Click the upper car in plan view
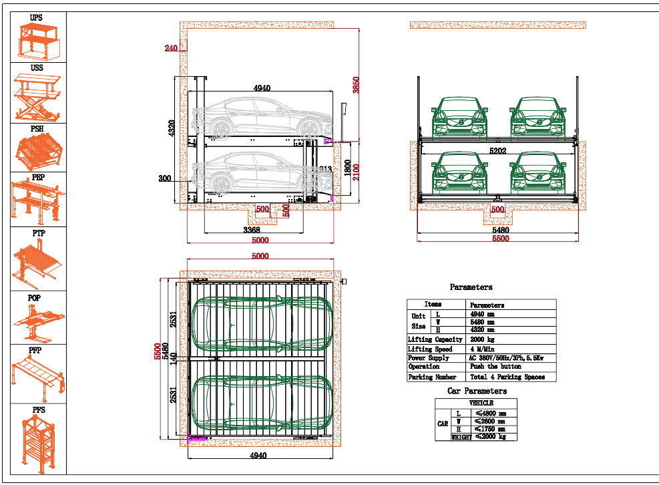This screenshot has height=485, width=659. point(262,324)
